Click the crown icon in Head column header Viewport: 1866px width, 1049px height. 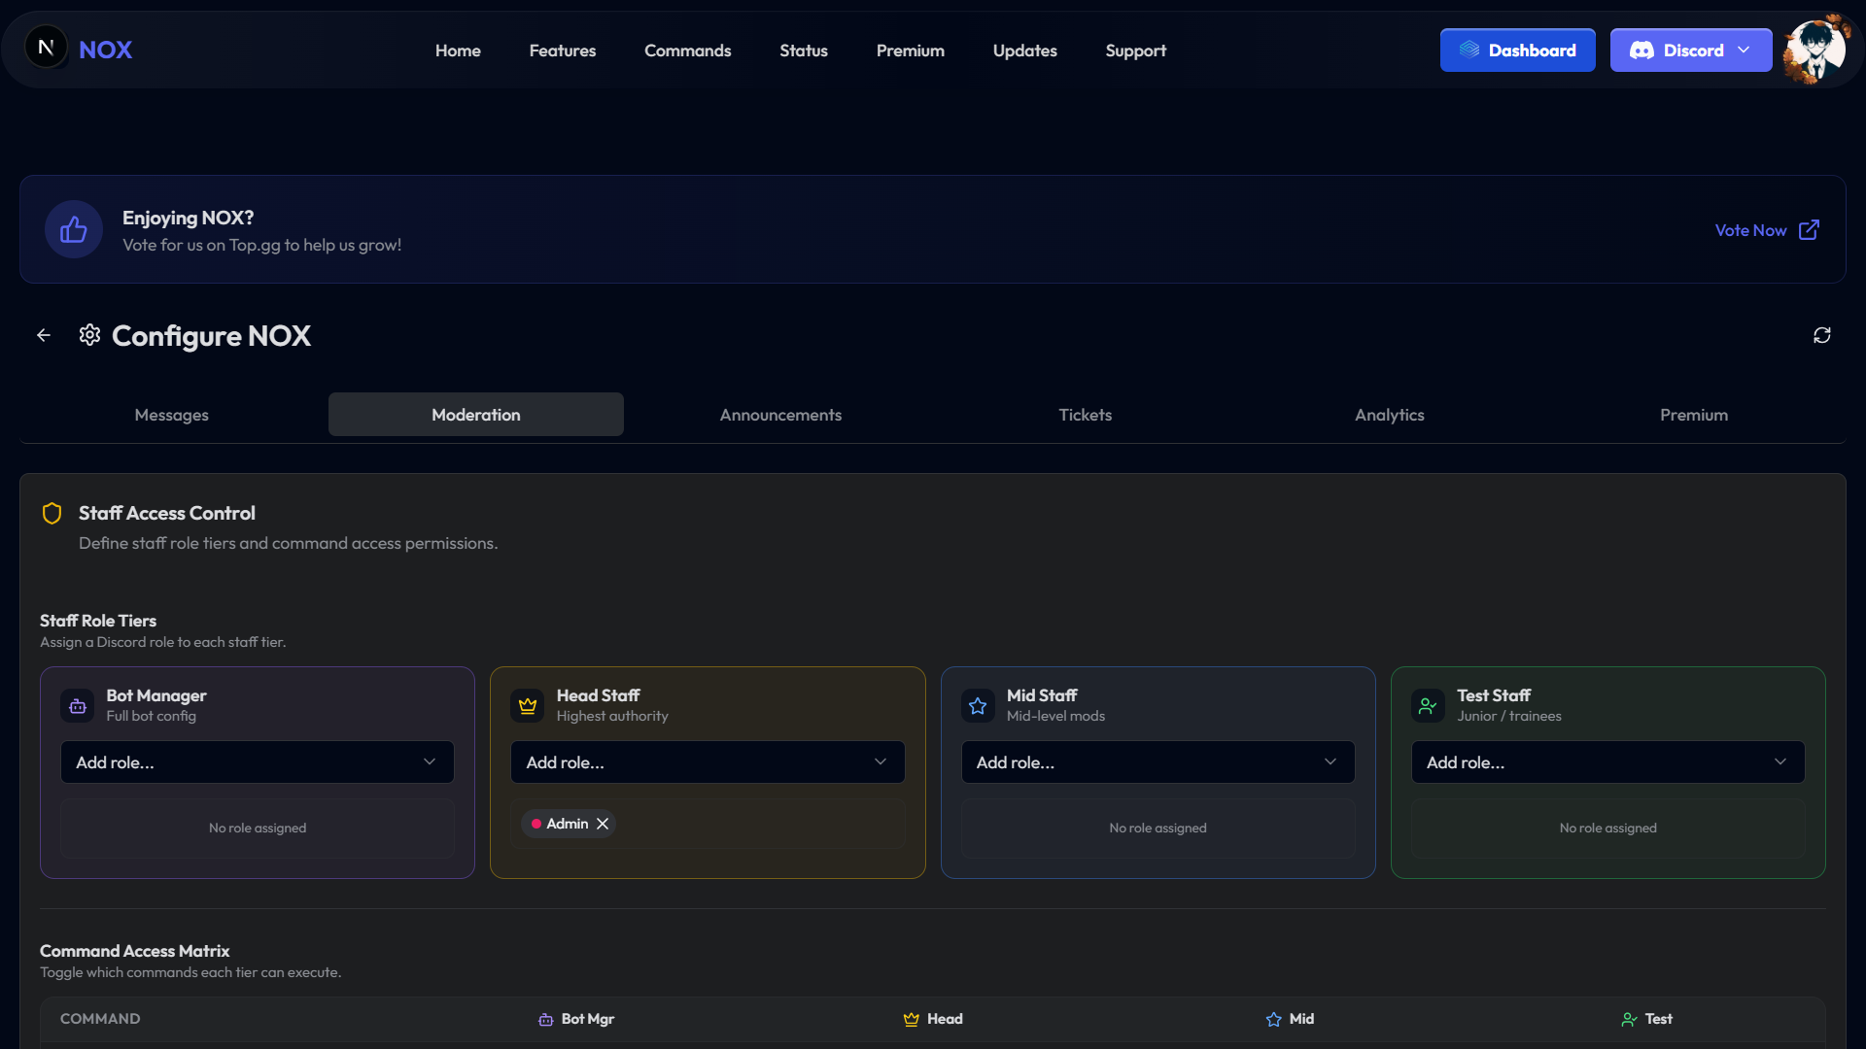tap(911, 1019)
